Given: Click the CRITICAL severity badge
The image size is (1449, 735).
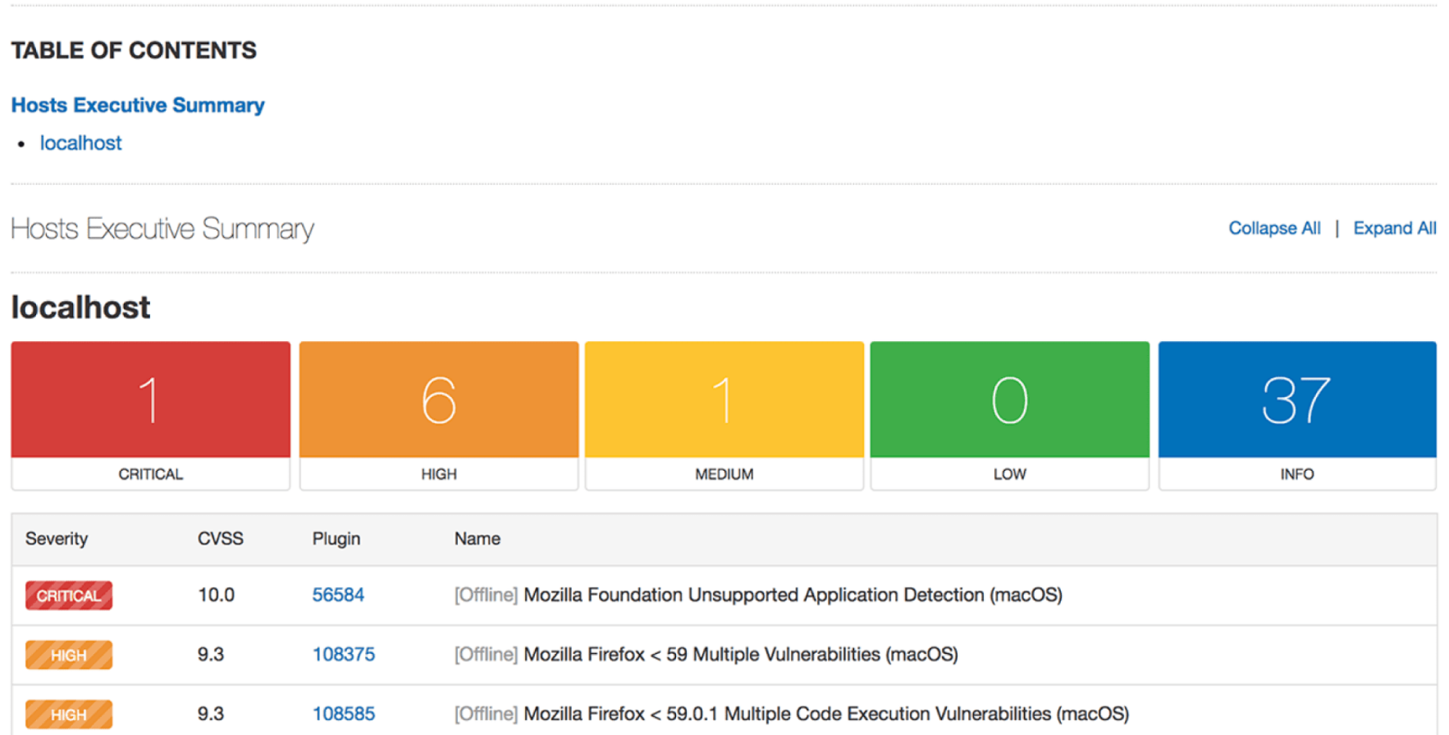Looking at the screenshot, I should [x=69, y=596].
